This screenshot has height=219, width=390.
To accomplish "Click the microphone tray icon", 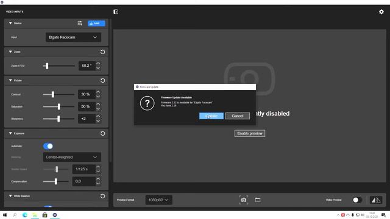I will click(x=352, y=215).
